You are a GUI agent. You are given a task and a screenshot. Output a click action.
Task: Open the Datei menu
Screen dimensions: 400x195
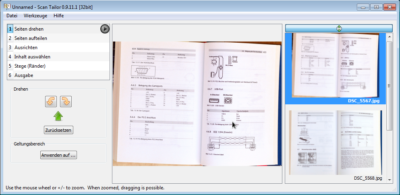[12, 16]
